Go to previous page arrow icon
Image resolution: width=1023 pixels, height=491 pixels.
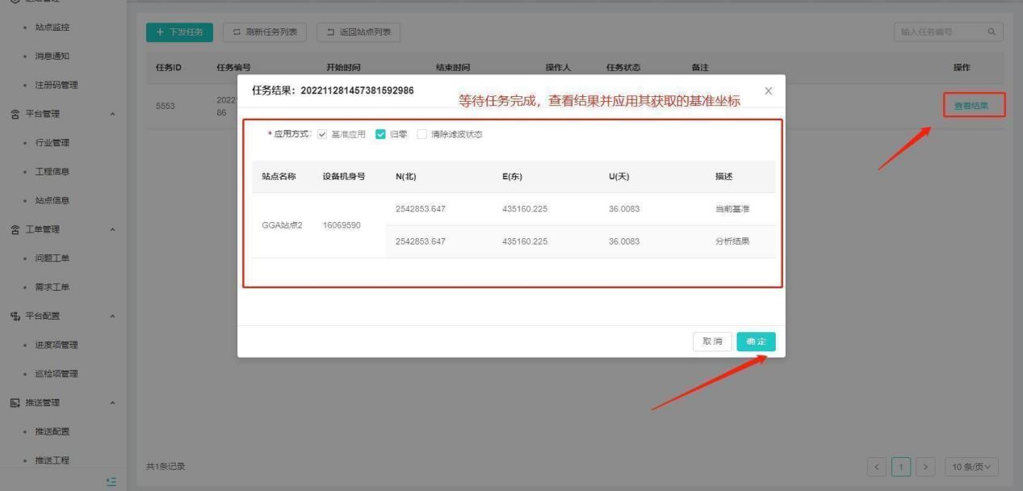point(877,467)
